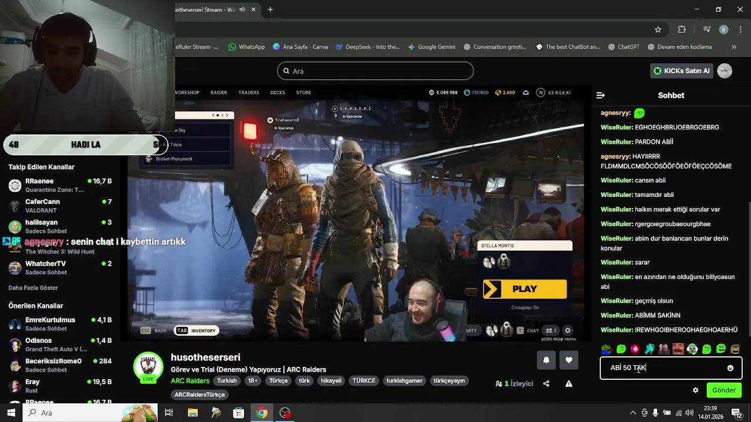This screenshot has height=422, width=751.
Task: Open the media control icon in Chrome toolbar
Action: [706, 30]
